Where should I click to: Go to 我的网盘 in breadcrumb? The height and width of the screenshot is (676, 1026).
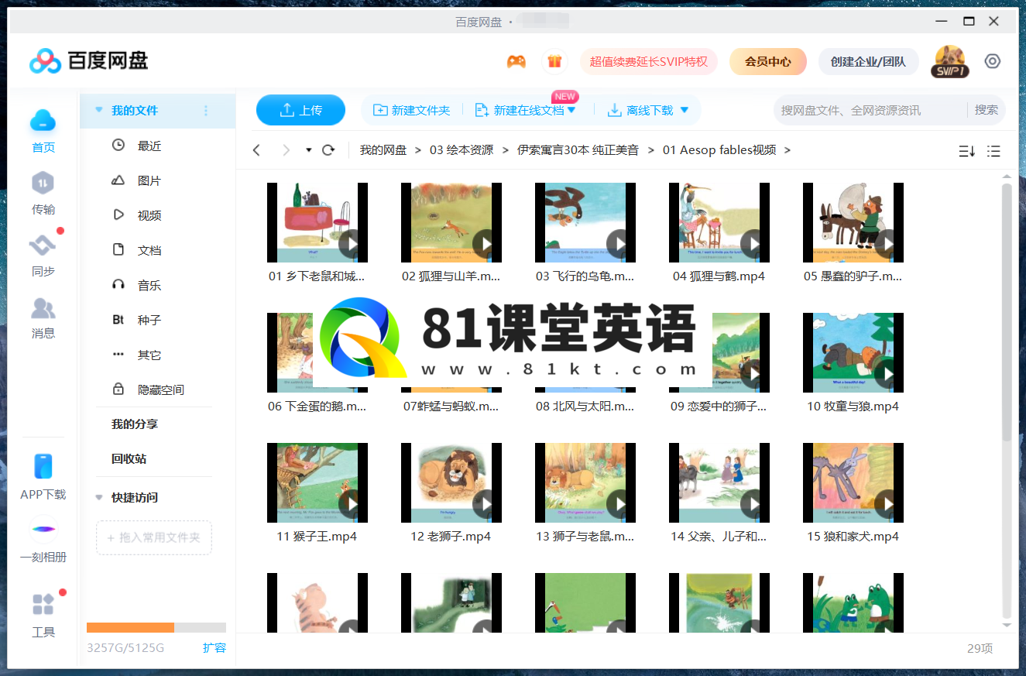(383, 150)
